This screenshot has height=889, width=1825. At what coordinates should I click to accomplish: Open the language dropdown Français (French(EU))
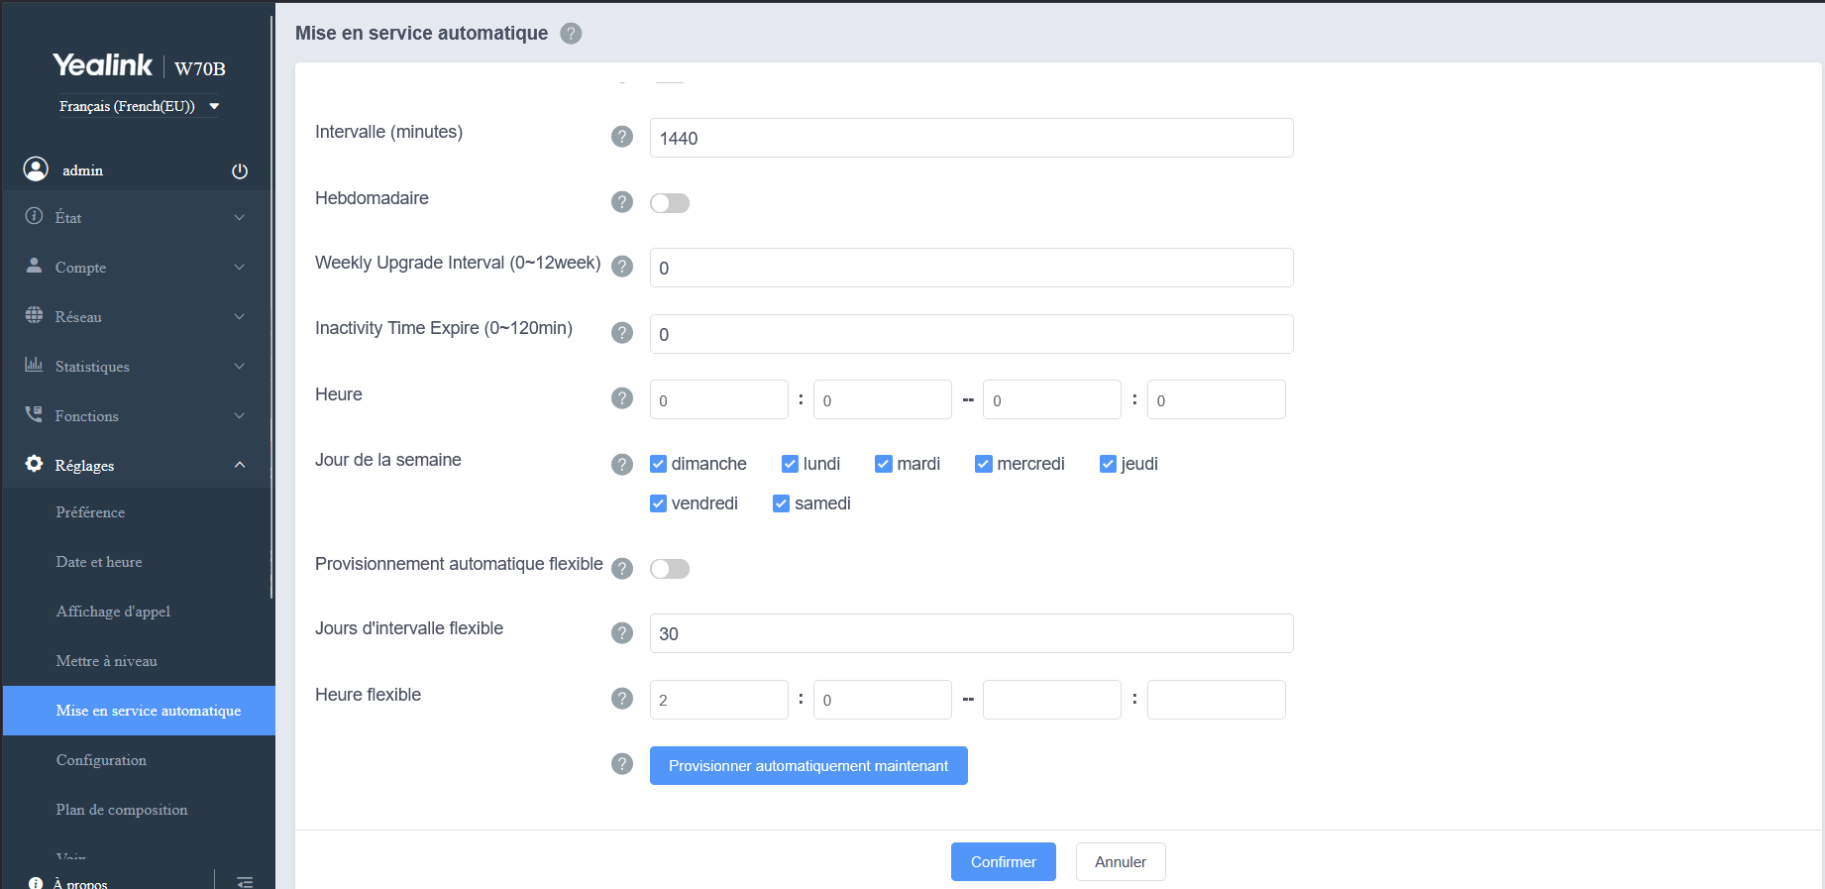[139, 106]
